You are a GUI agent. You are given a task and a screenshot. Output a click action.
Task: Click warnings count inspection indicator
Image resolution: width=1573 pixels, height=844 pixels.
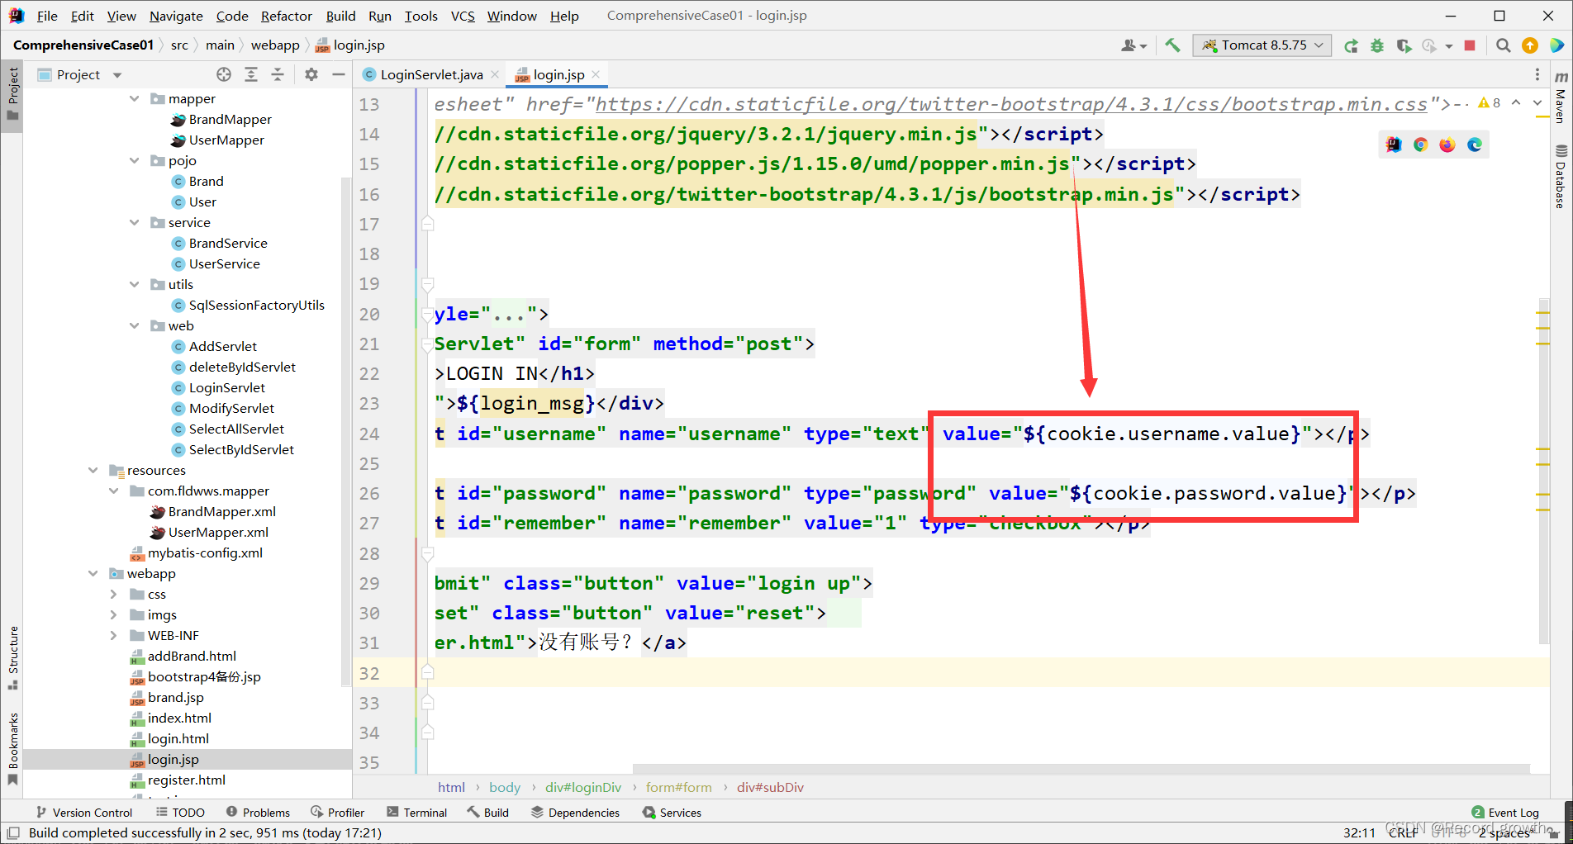click(x=1490, y=103)
